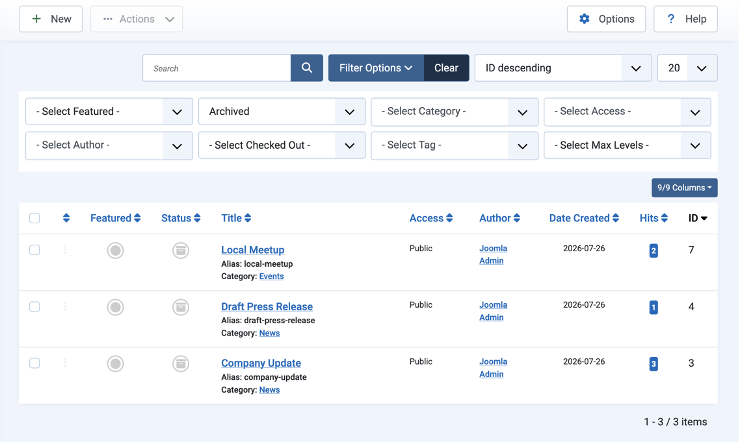Image resolution: width=740 pixels, height=442 pixels.
Task: Select all articles with header checkbox
Action: (34, 218)
